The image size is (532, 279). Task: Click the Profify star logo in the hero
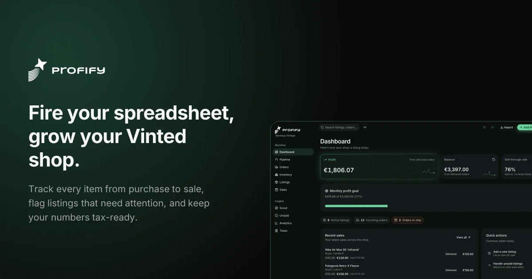pyautogui.click(x=38, y=70)
